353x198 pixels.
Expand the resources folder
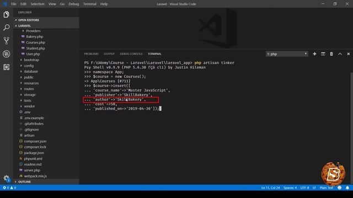(31, 83)
